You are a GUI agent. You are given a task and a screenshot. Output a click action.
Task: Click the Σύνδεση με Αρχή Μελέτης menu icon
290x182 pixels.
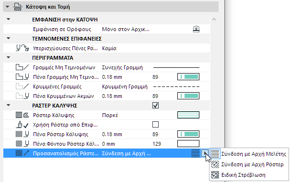coord(215,154)
